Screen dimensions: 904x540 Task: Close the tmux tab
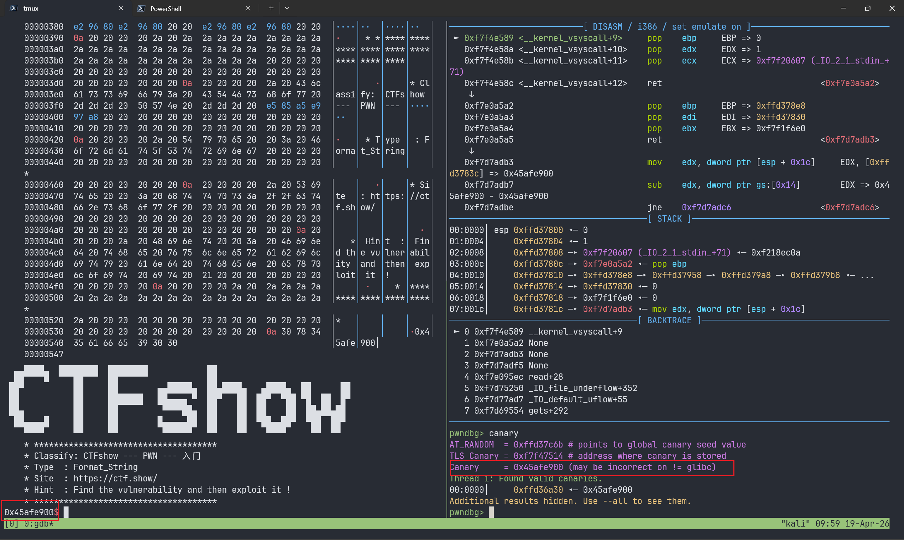click(121, 8)
